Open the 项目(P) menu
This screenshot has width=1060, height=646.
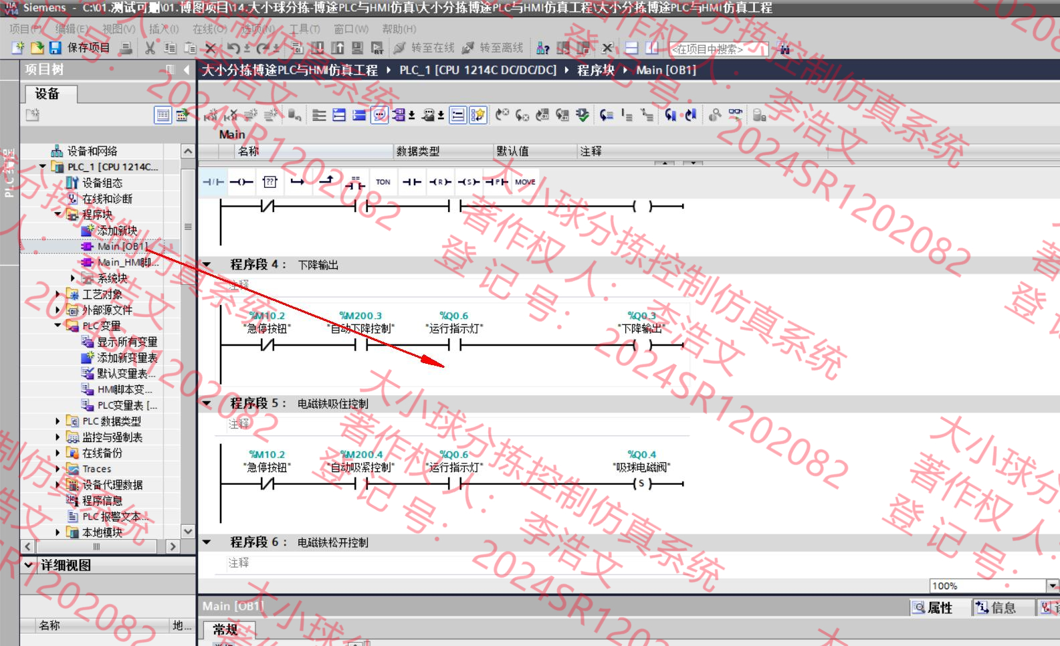click(x=25, y=29)
